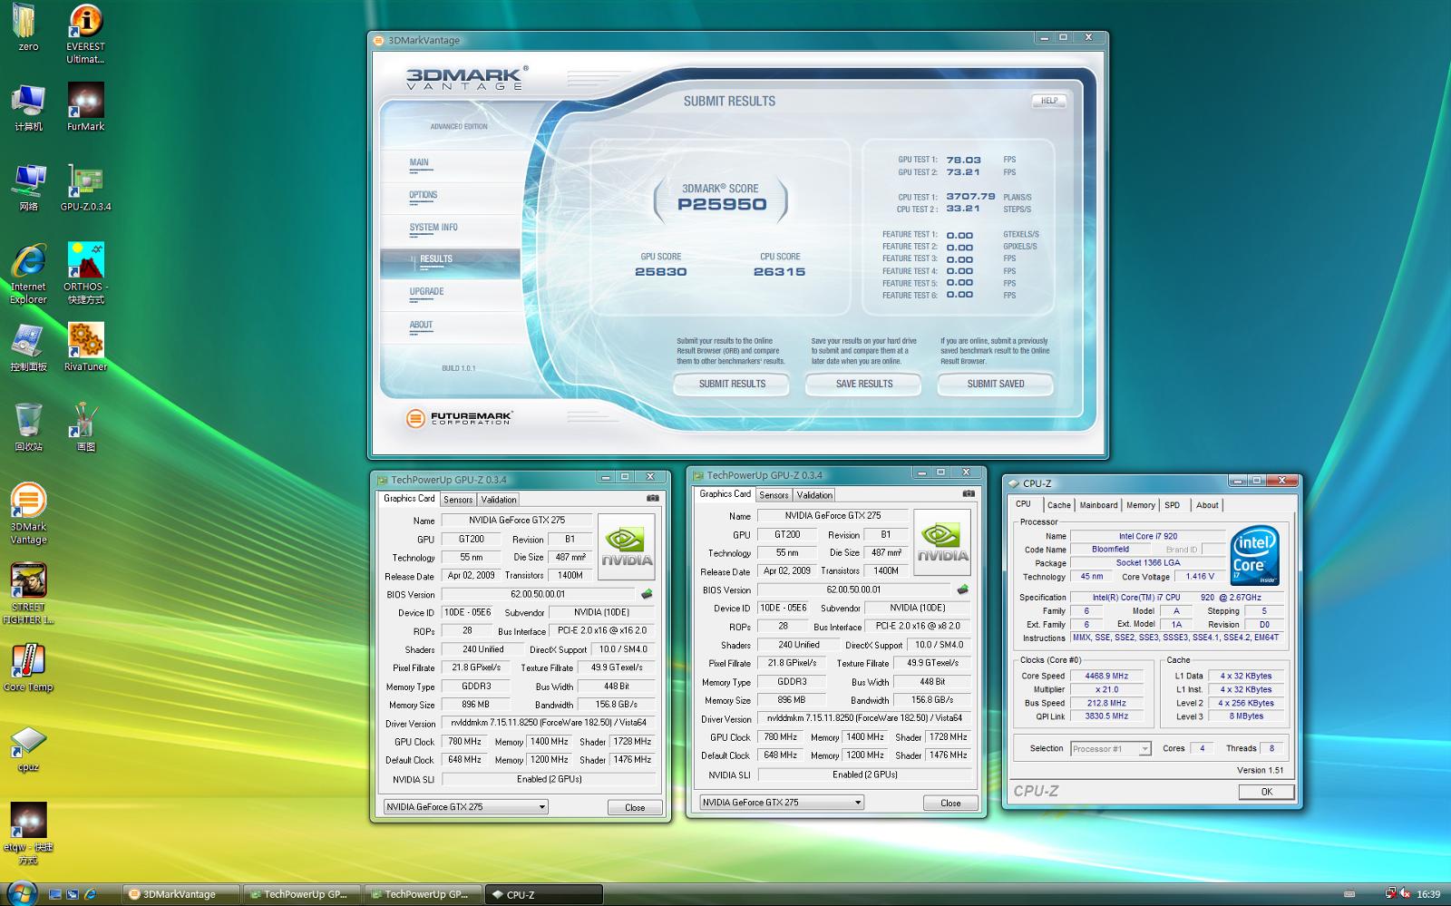This screenshot has height=906, width=1451.
Task: Open Processor #1 selection dropdown in CPU-Z
Action: (x=1110, y=748)
